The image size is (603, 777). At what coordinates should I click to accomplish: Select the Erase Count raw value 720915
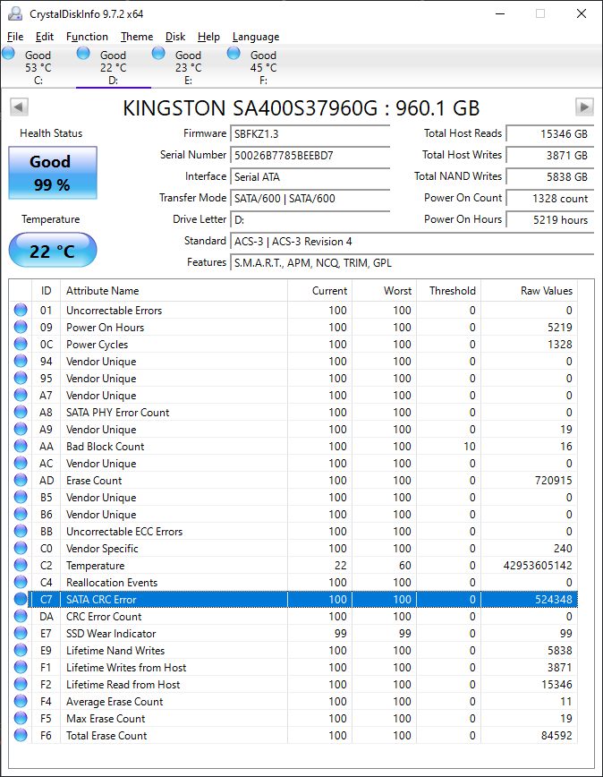pos(554,480)
